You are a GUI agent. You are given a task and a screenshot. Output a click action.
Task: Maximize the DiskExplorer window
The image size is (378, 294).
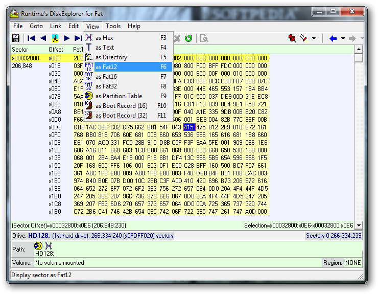(x=333, y=11)
